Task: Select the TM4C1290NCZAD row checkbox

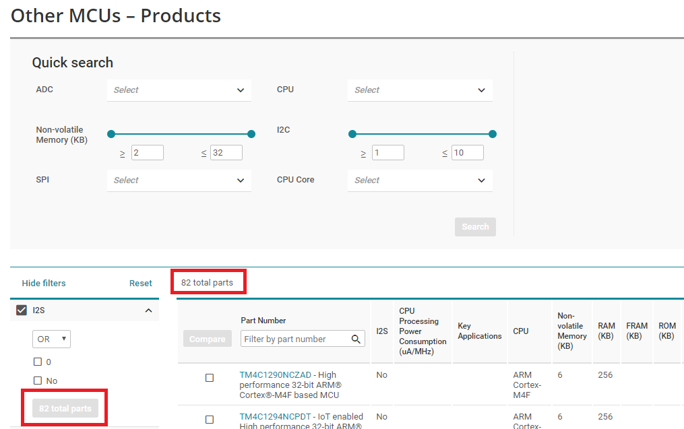Action: coord(210,378)
